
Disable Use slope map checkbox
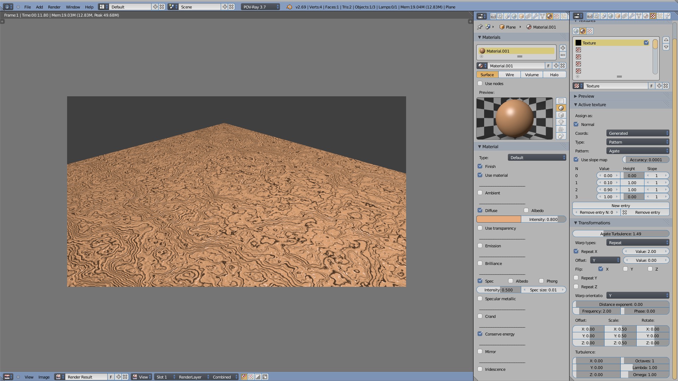[576, 159]
